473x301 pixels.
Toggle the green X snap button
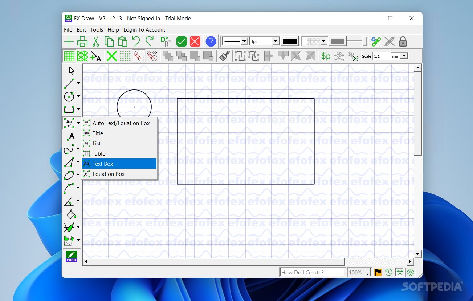[112, 56]
